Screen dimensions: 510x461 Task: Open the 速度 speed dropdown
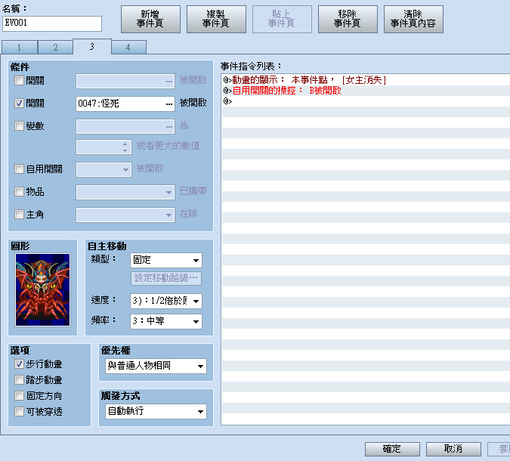(x=166, y=301)
